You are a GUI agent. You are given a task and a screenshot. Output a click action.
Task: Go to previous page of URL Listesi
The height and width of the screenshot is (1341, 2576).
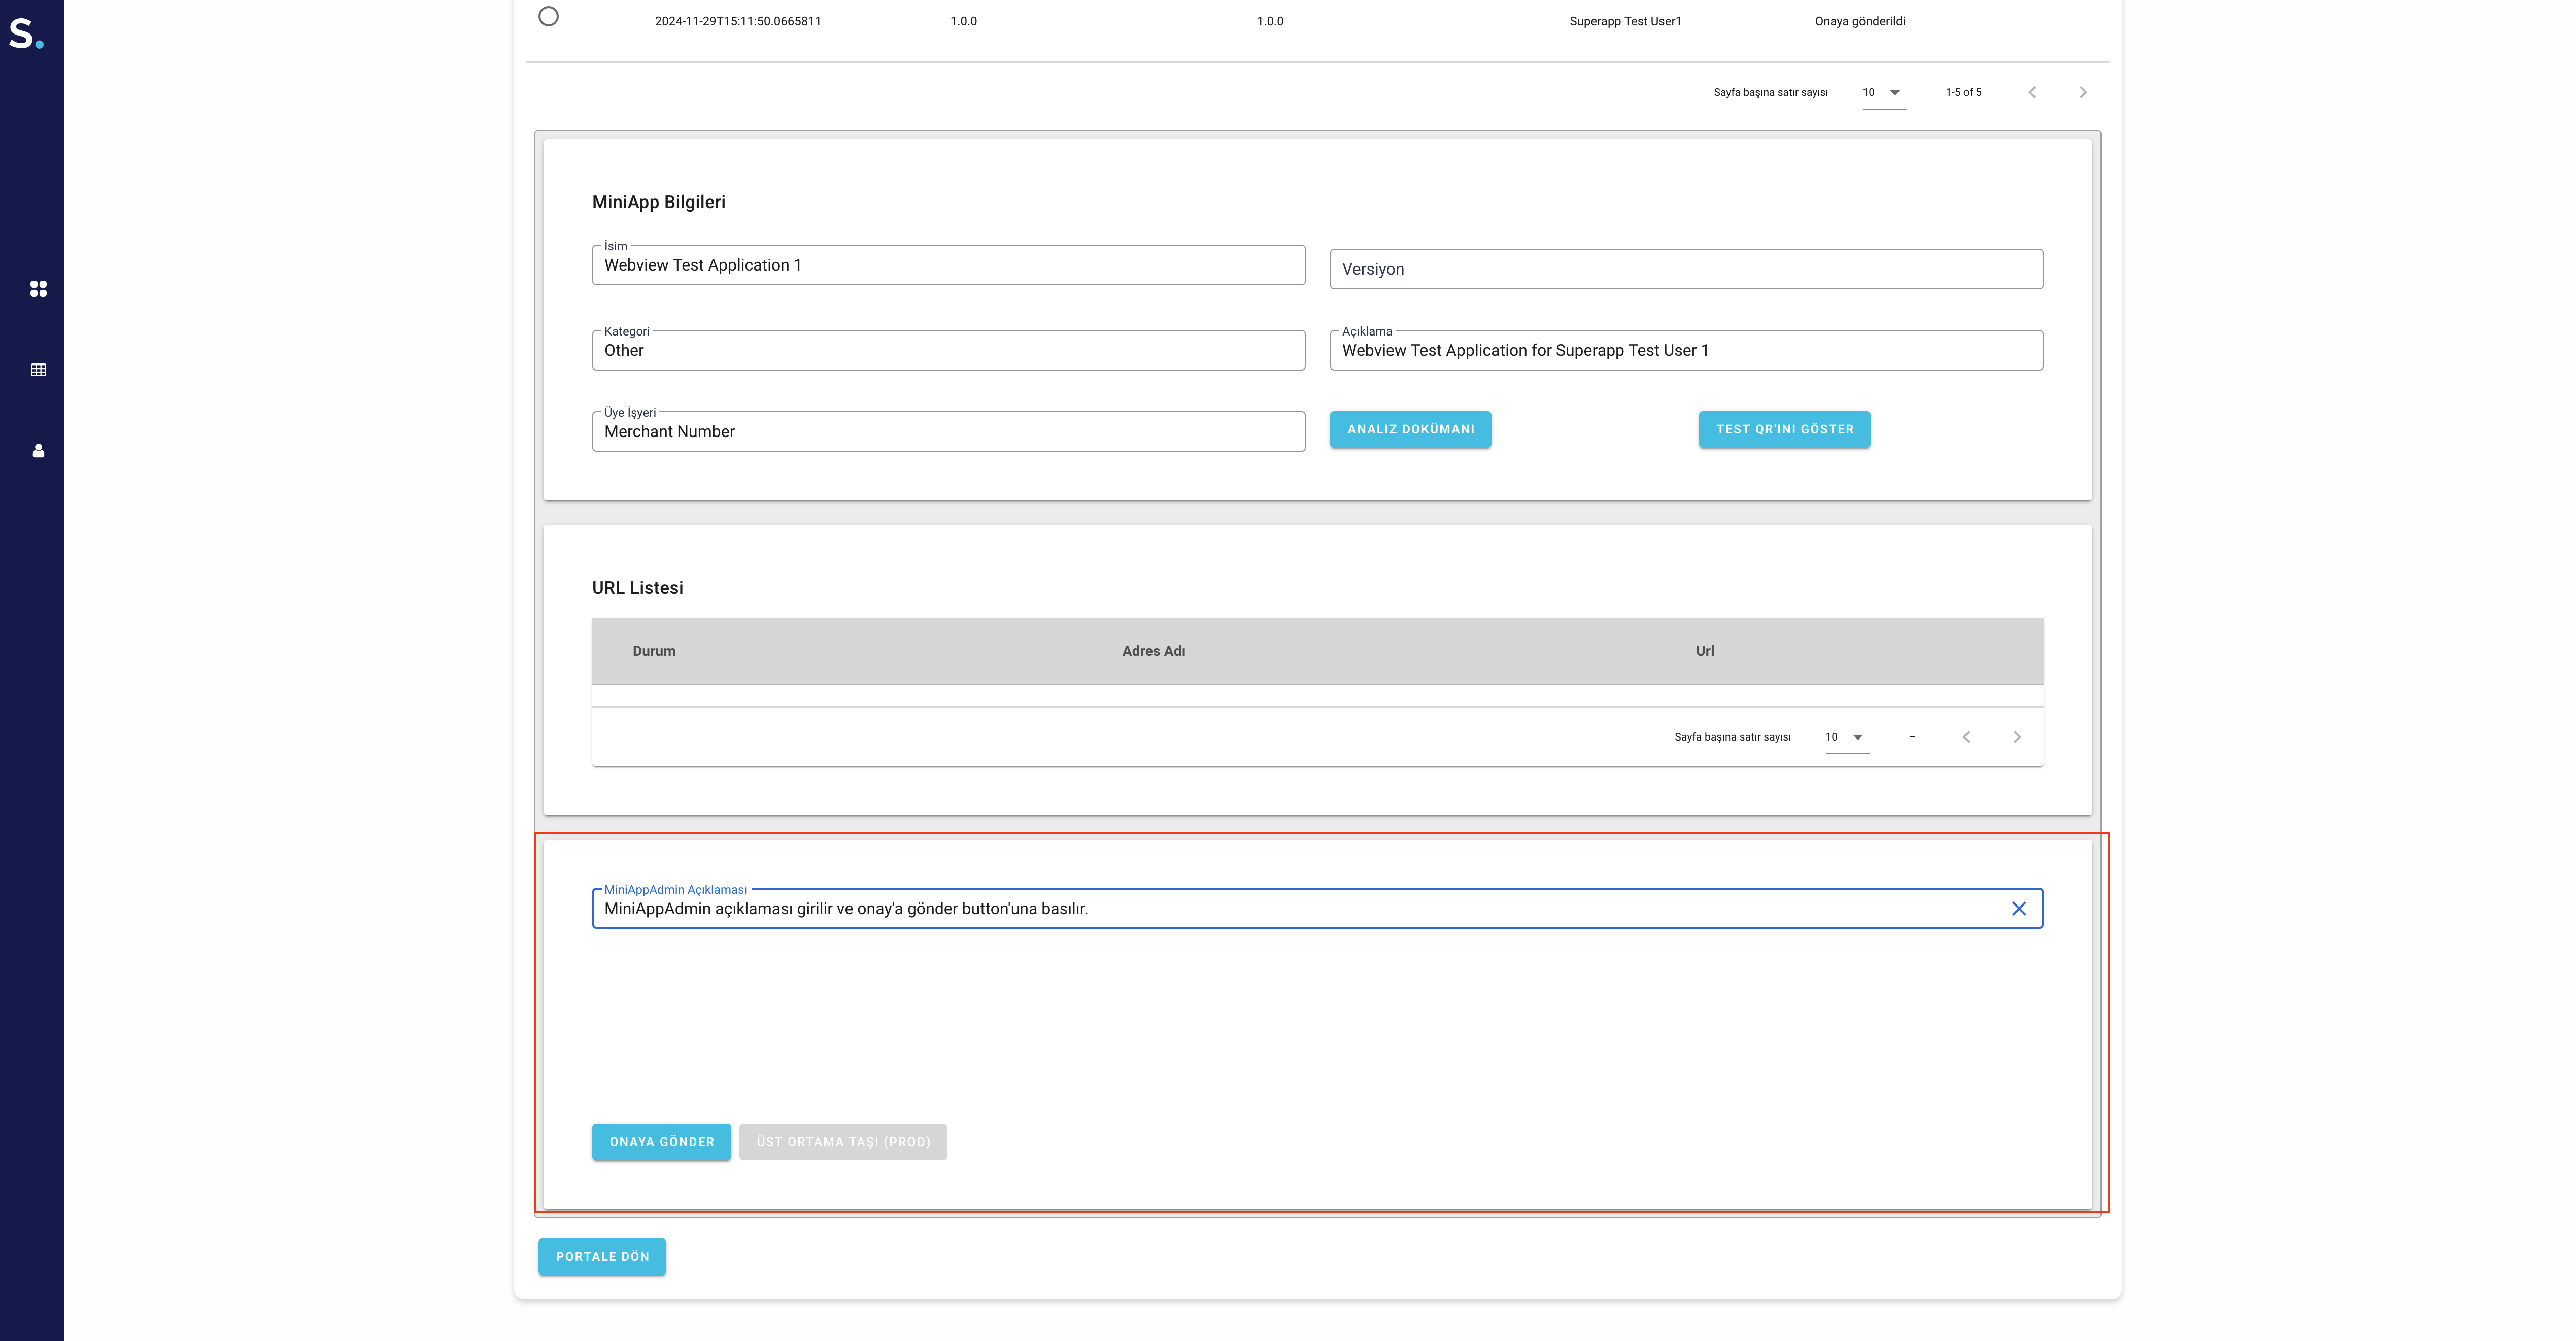[1965, 737]
